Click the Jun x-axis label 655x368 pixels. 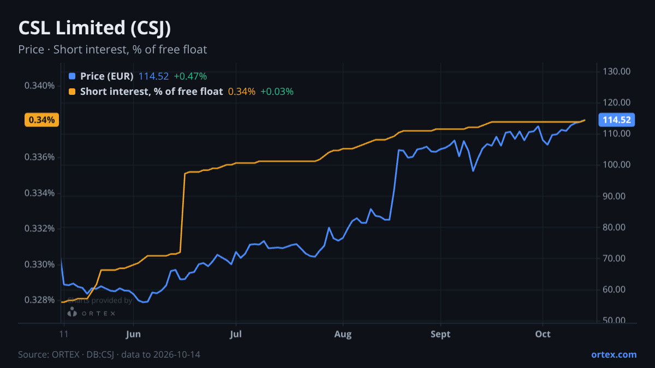[x=134, y=334]
